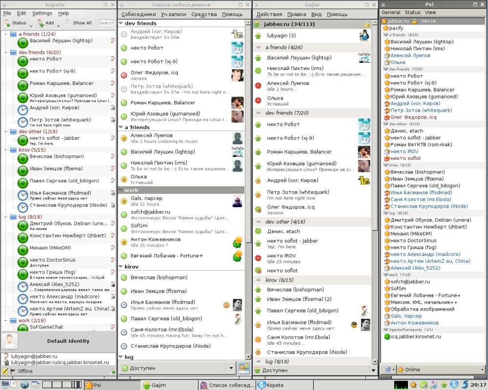Click the busy status icon of Олег Федоров, icq in Pidgin
Image resolution: width=488 pixels, height=390 pixels.
(x=124, y=75)
